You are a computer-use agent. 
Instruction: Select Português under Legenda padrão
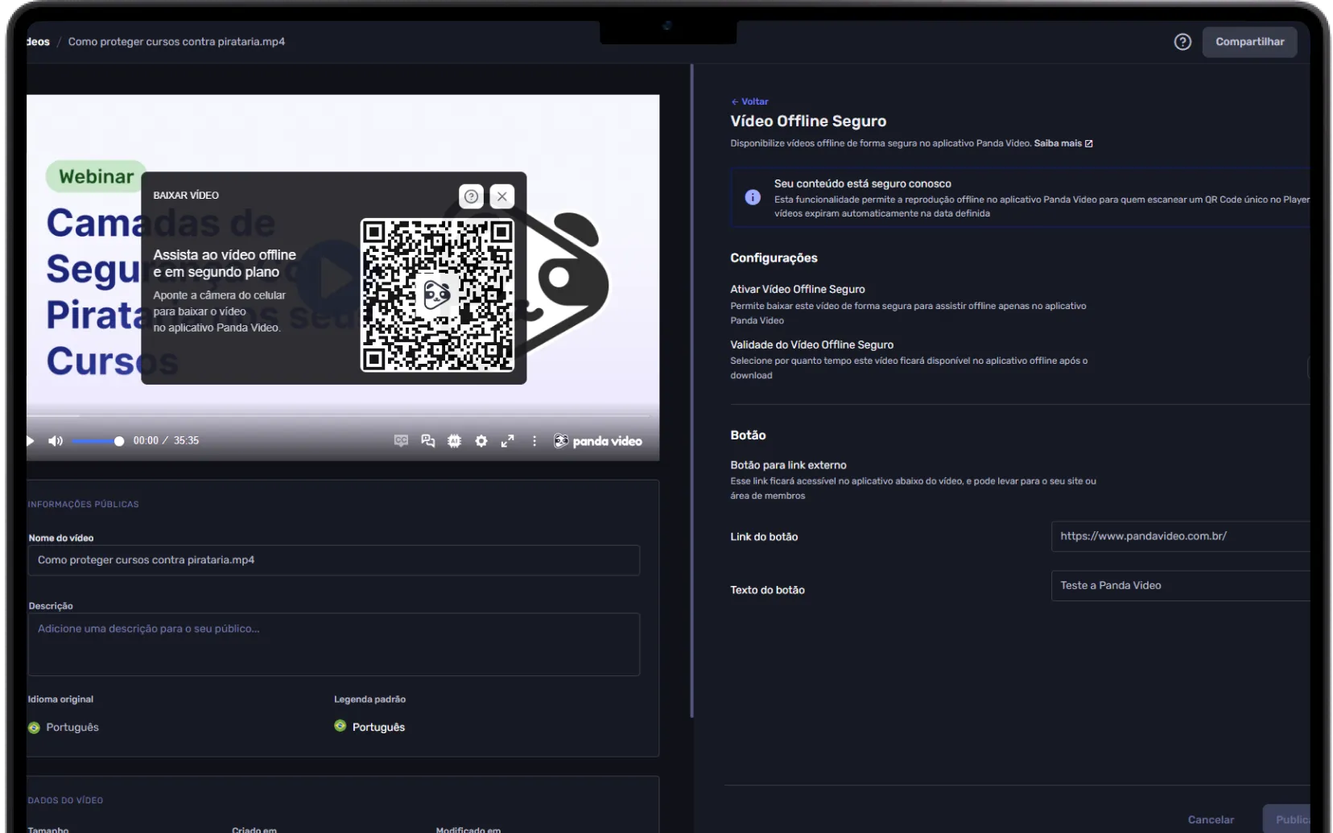click(369, 727)
